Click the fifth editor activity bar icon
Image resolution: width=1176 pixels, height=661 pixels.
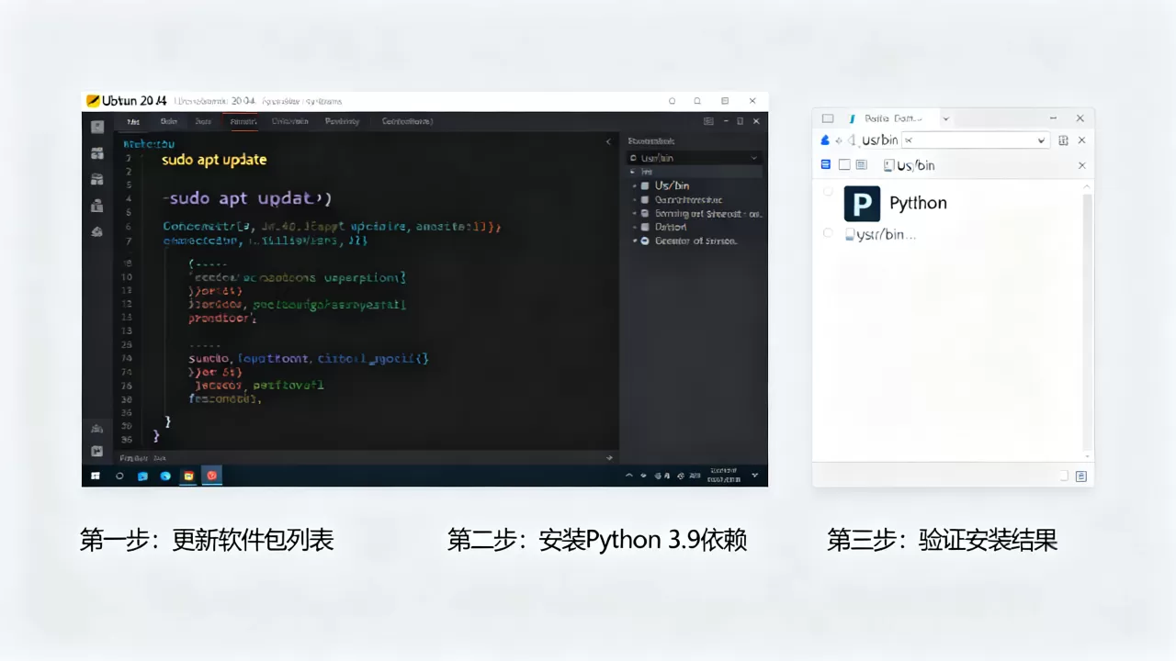coord(97,232)
